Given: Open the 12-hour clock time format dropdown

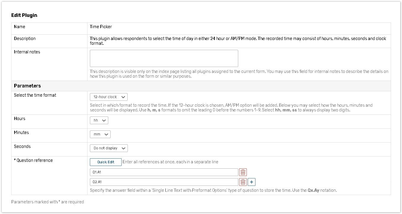Looking at the screenshot, I should click(x=109, y=97).
